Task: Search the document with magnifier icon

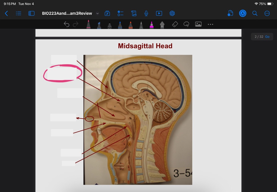Action: (255, 13)
